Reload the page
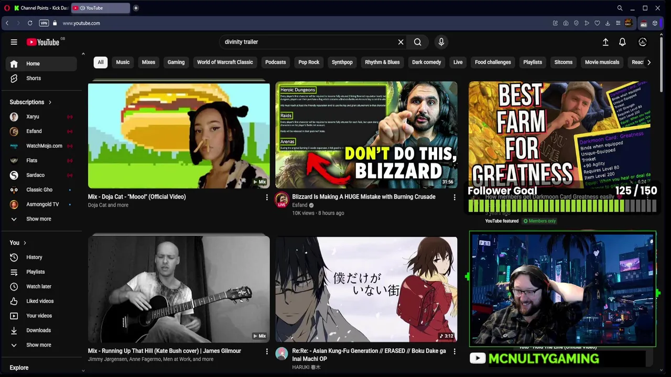Image resolution: width=671 pixels, height=377 pixels. click(30, 23)
